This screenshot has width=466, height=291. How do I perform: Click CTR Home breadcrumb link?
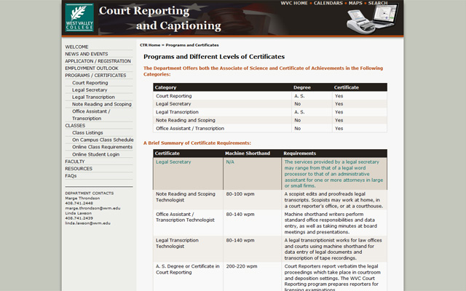pyautogui.click(x=150, y=45)
